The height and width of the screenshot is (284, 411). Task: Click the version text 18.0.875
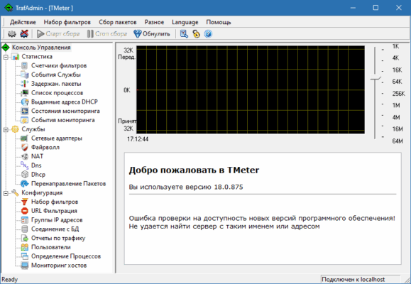tap(229, 187)
